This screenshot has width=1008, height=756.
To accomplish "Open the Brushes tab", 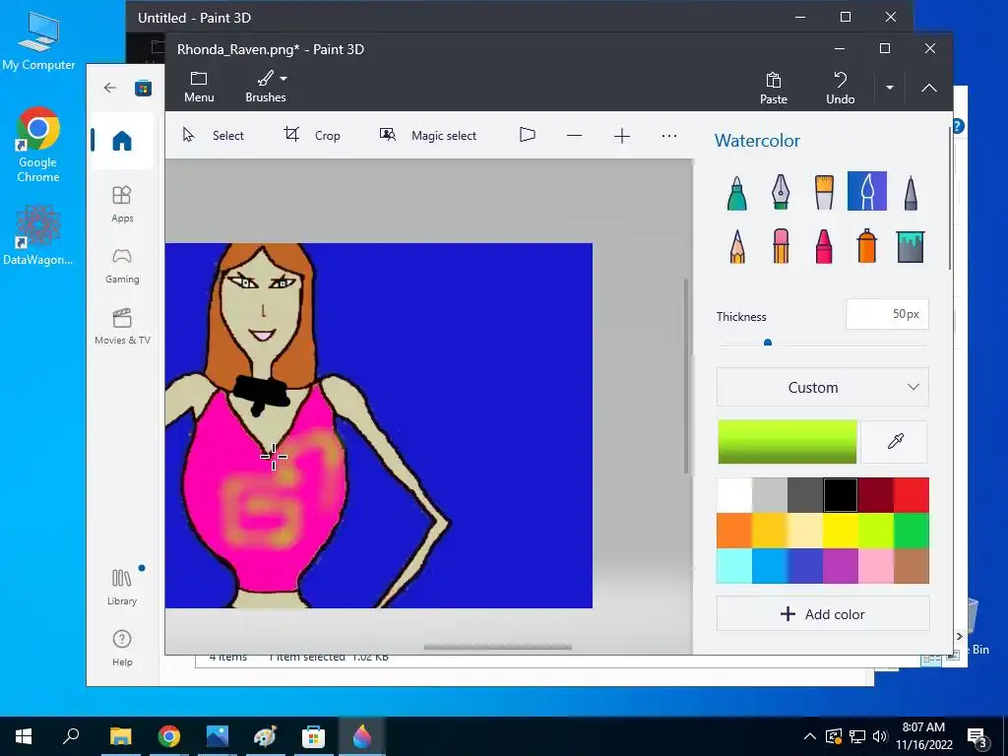I will (x=266, y=87).
